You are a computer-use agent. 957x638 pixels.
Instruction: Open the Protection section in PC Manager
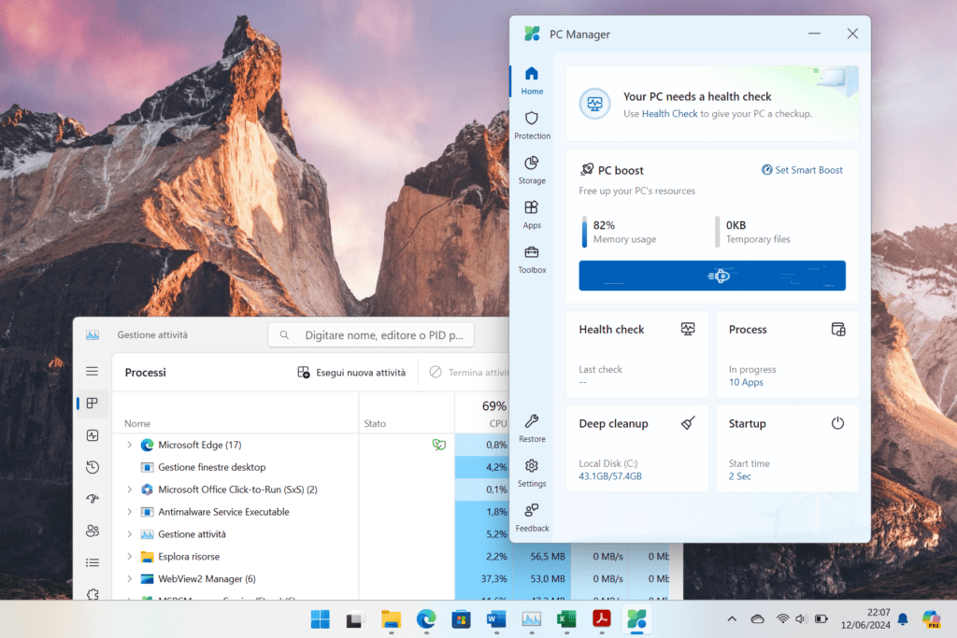coord(532,125)
